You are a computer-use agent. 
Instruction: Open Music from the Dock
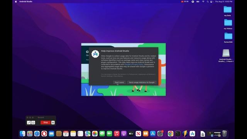[x=117, y=134]
